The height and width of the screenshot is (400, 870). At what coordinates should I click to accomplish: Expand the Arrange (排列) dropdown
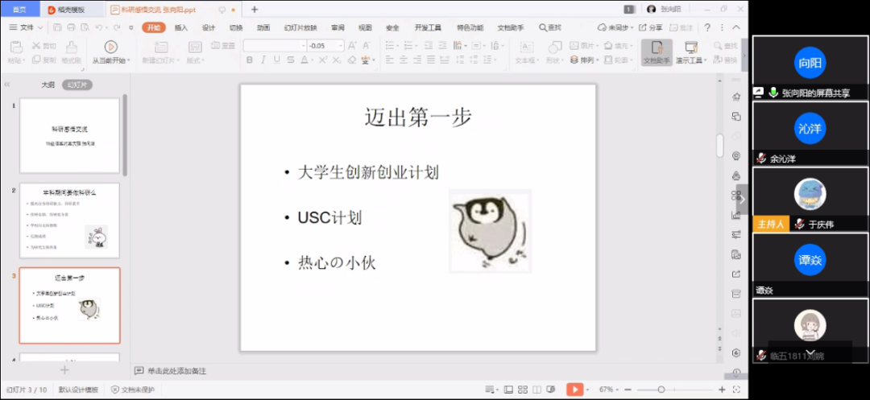(x=598, y=60)
